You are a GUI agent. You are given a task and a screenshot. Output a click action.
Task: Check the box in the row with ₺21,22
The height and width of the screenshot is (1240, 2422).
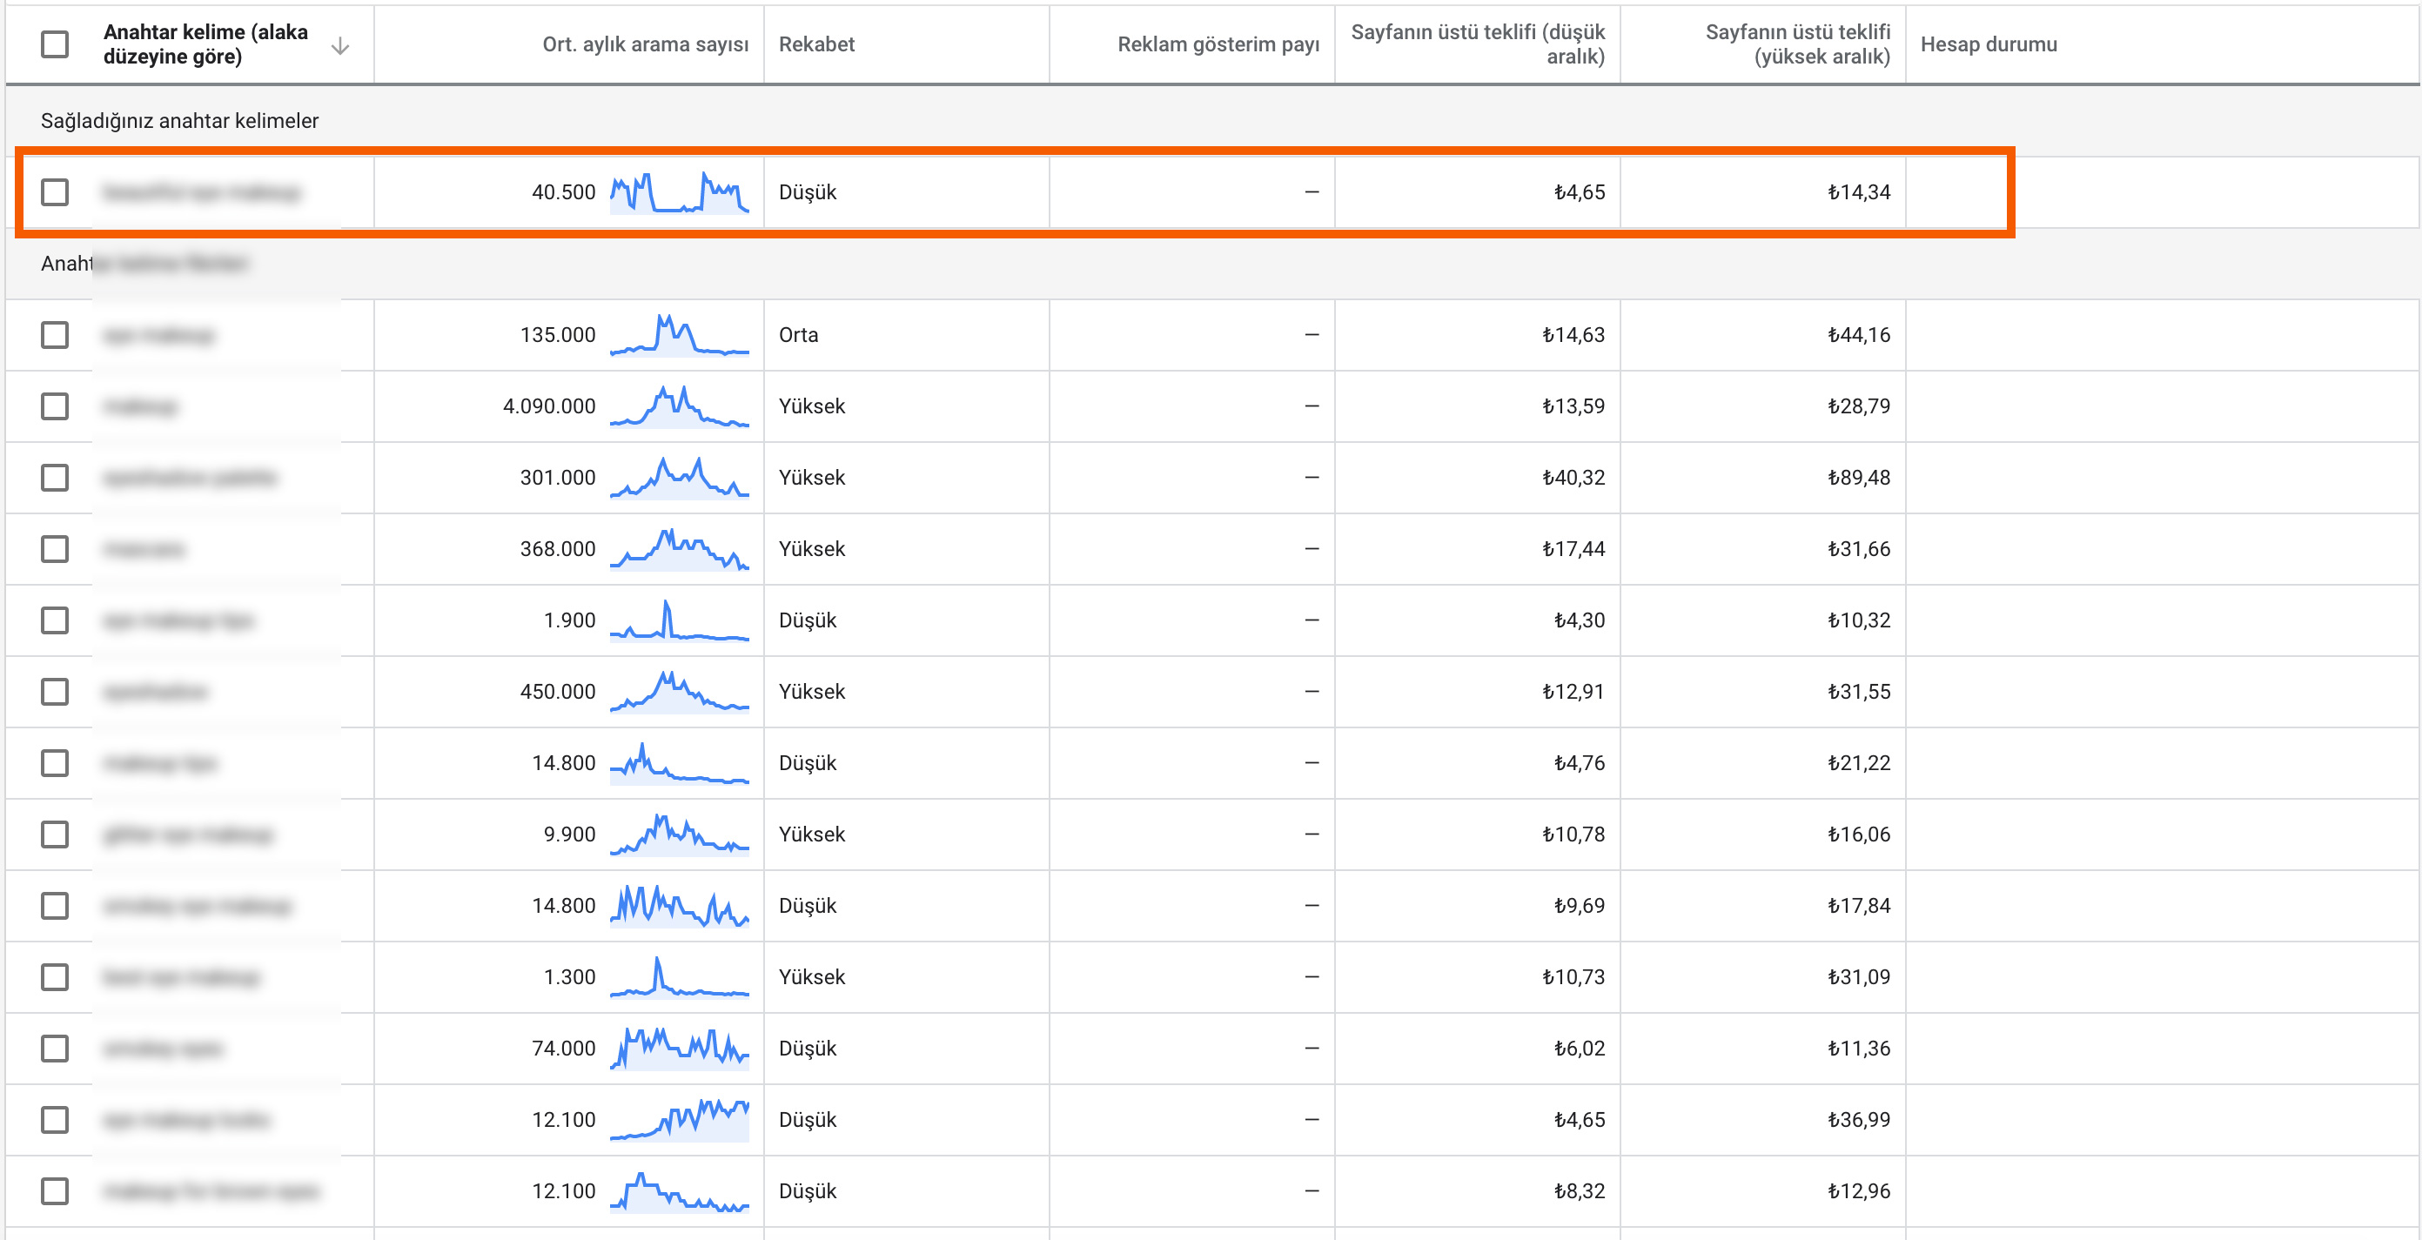pyautogui.click(x=55, y=763)
